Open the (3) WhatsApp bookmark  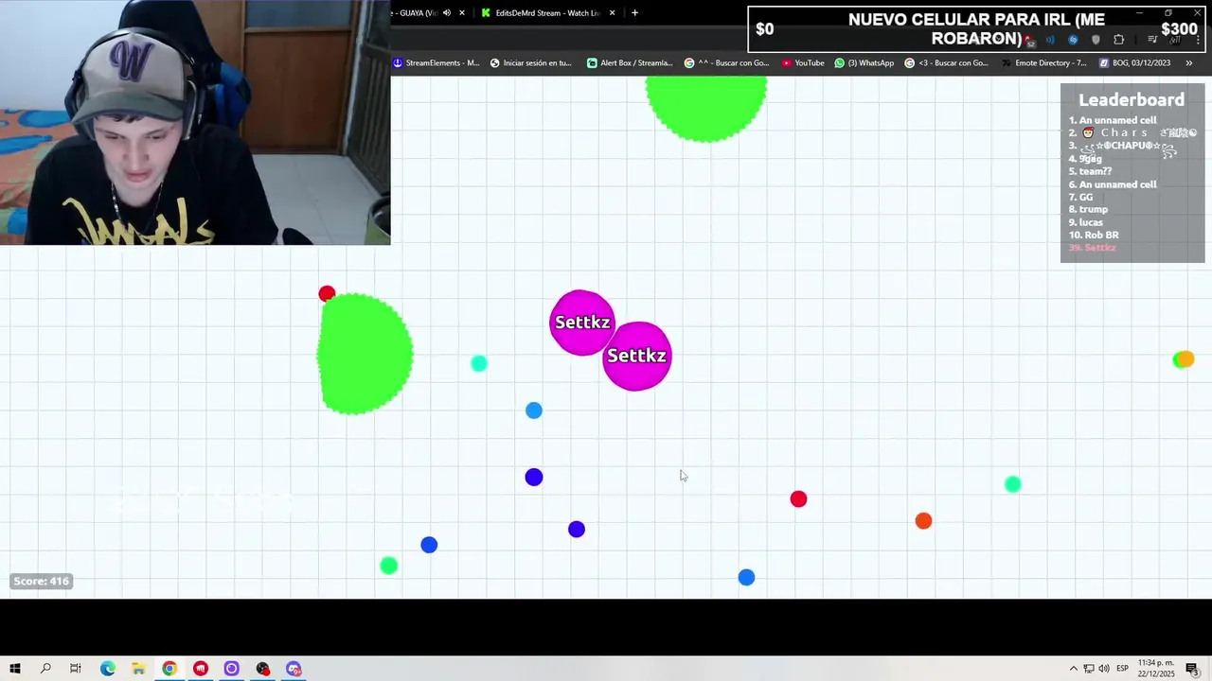[864, 62]
